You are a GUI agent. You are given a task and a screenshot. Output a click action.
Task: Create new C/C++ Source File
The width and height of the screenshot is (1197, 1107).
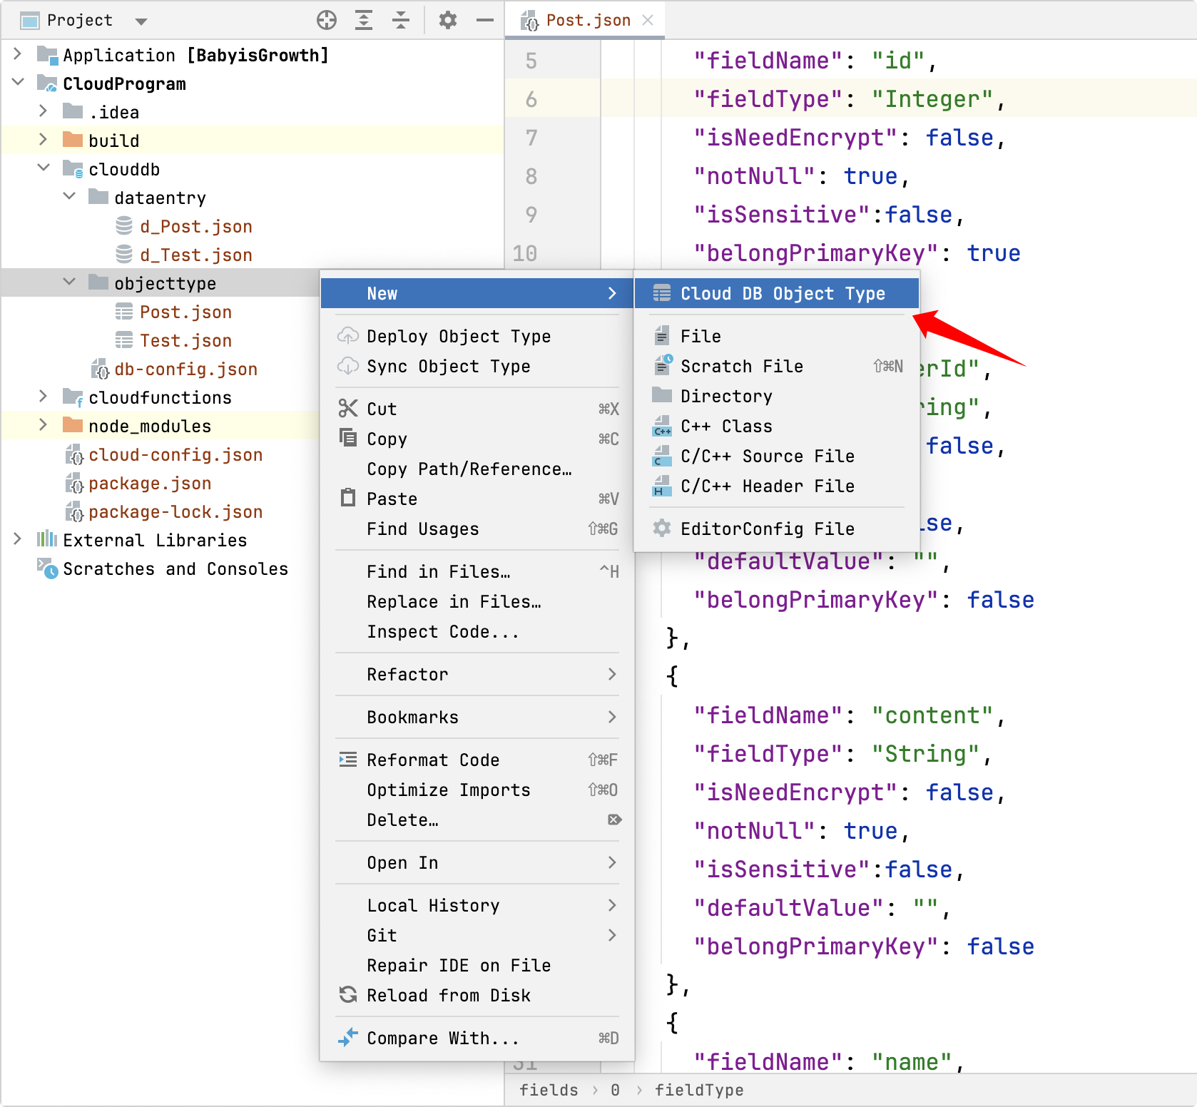click(776, 456)
